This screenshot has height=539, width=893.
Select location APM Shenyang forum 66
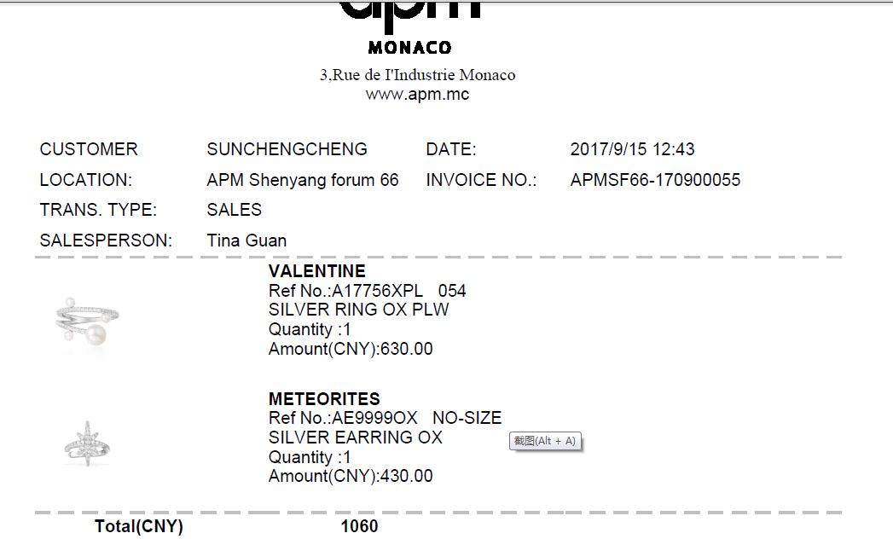pos(303,180)
